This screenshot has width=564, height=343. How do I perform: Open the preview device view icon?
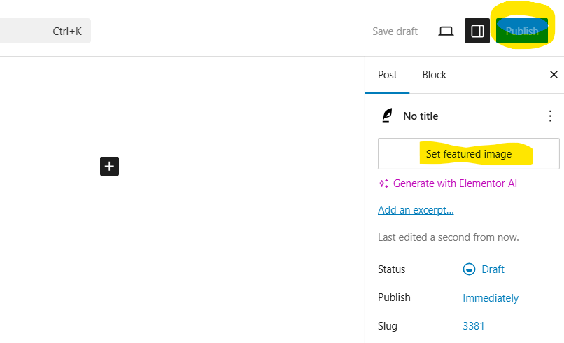click(446, 31)
